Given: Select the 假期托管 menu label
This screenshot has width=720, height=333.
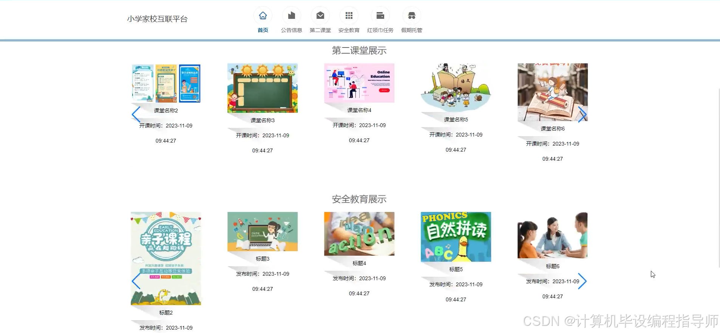Looking at the screenshot, I should [412, 30].
